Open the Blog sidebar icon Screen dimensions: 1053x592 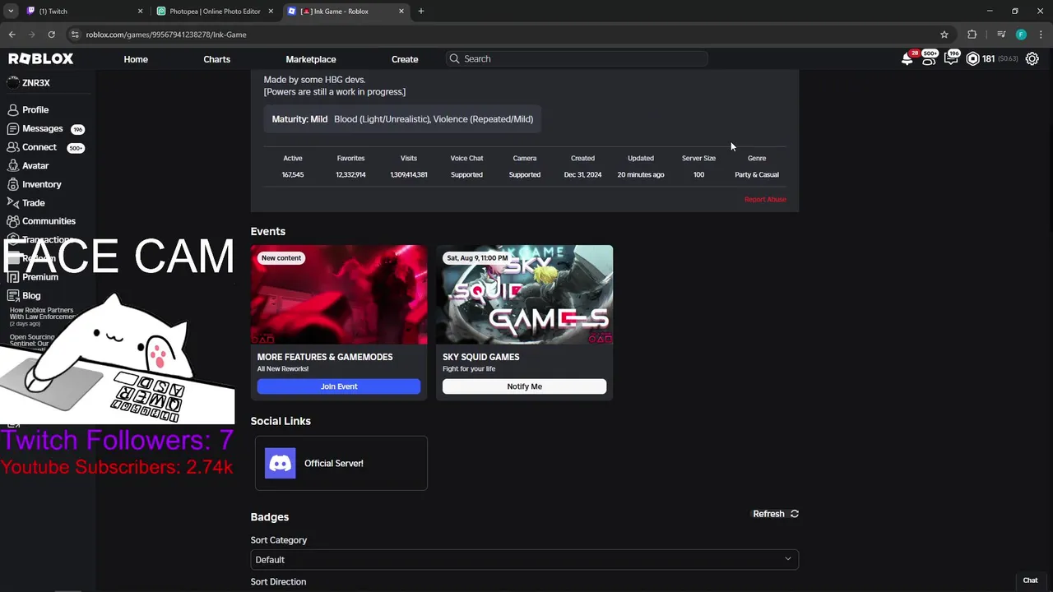tap(13, 295)
